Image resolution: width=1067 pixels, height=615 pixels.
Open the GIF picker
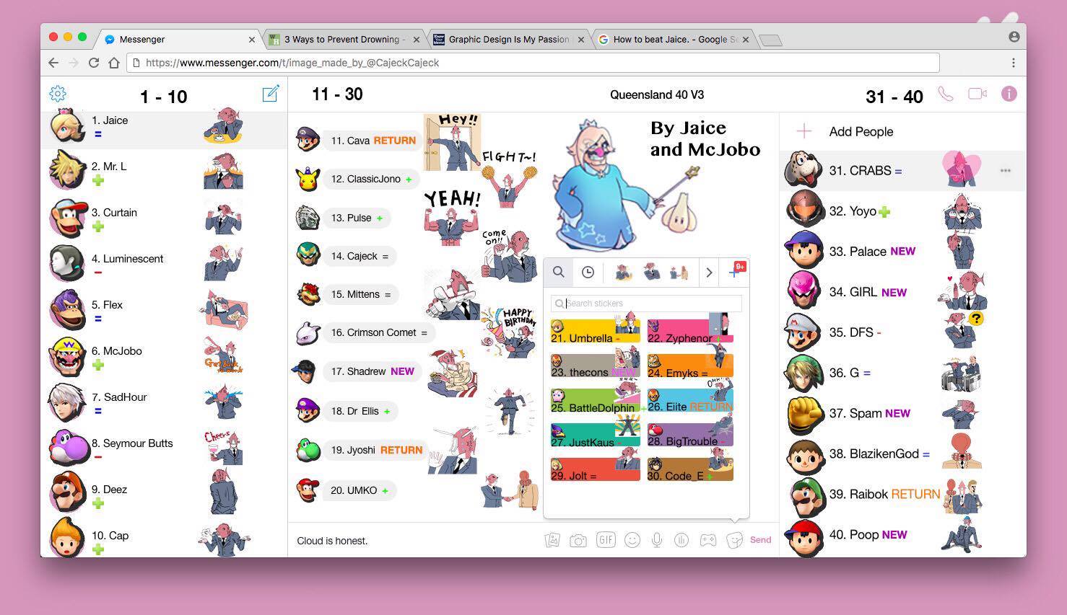click(x=606, y=540)
